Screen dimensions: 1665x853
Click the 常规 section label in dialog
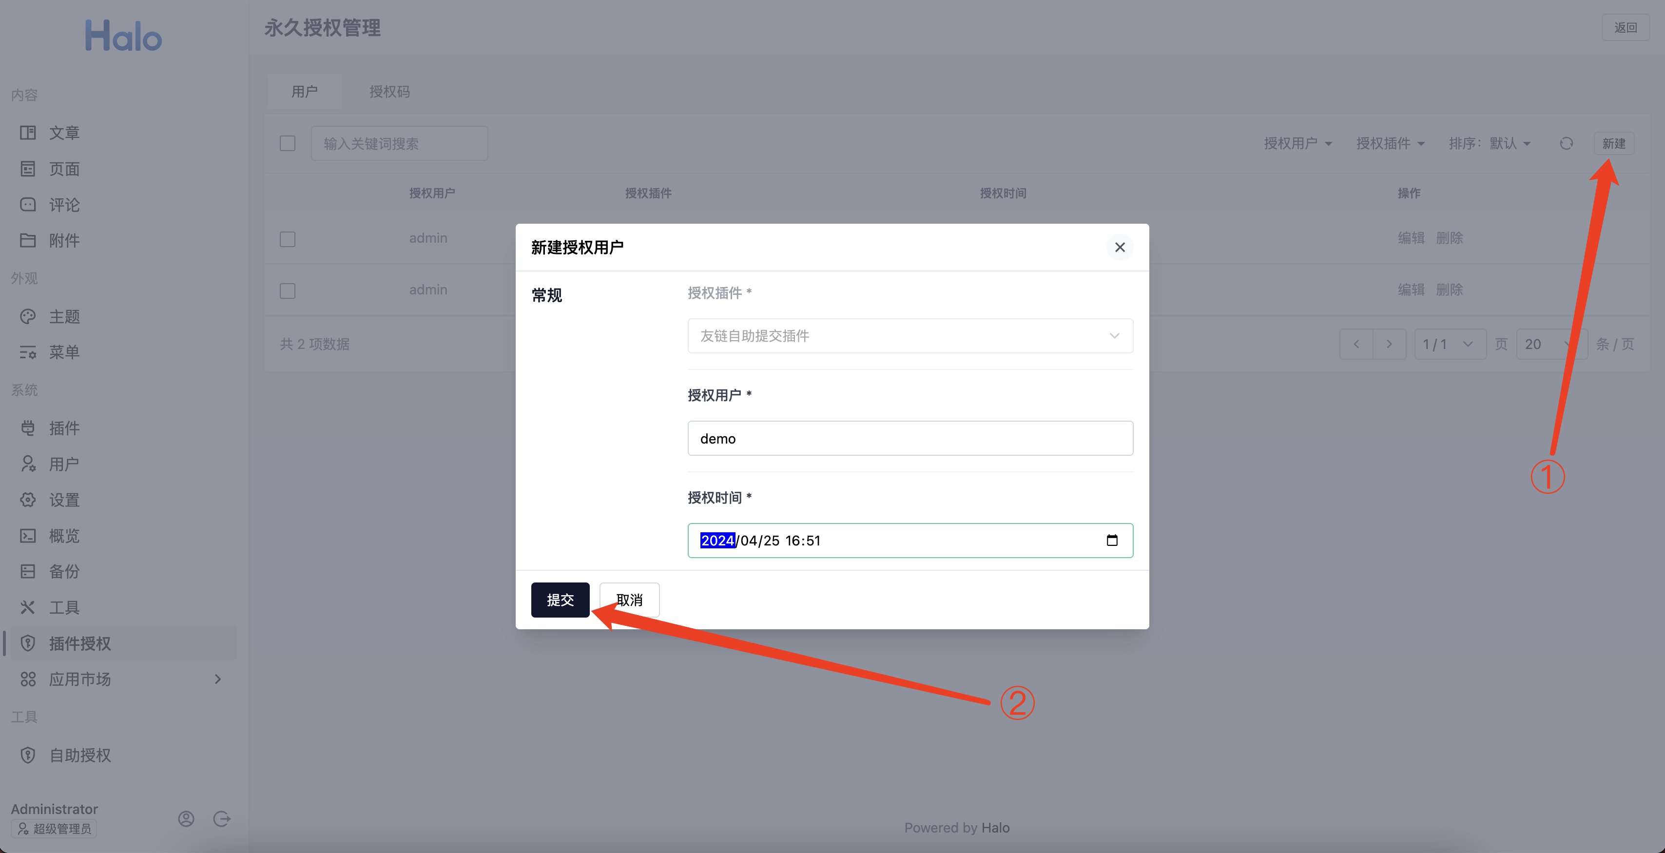pyautogui.click(x=547, y=295)
